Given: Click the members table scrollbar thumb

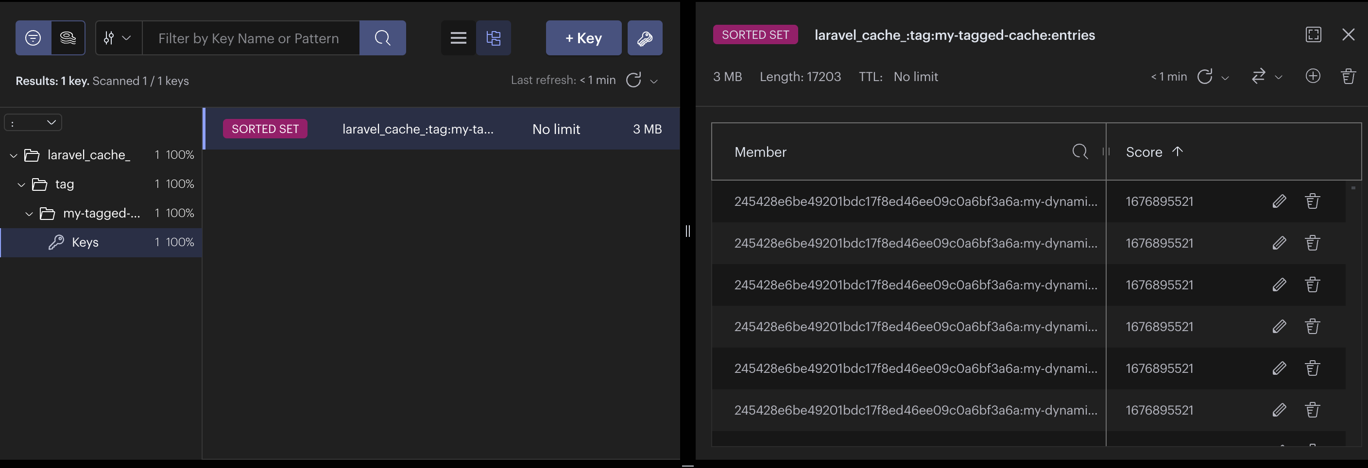Looking at the screenshot, I should (1353, 188).
